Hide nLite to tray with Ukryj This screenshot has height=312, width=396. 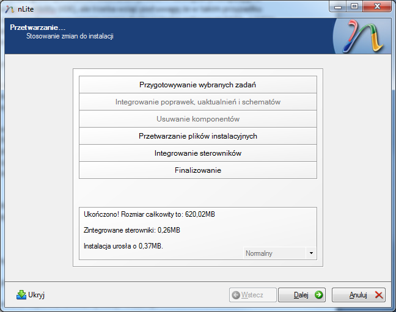(x=31, y=295)
